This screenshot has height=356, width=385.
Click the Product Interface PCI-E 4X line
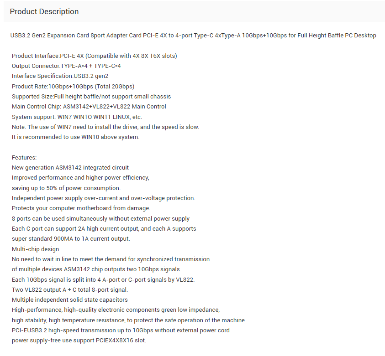tap(94, 56)
